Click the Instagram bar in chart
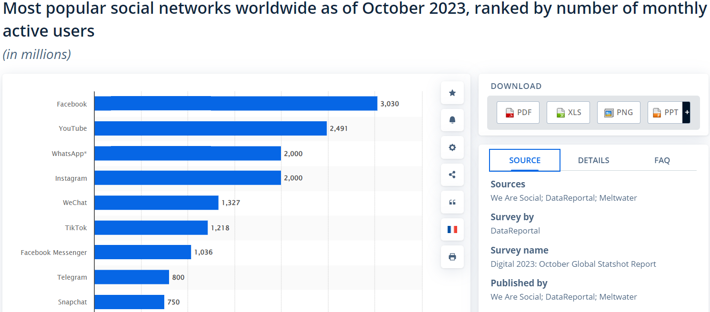 coord(188,178)
